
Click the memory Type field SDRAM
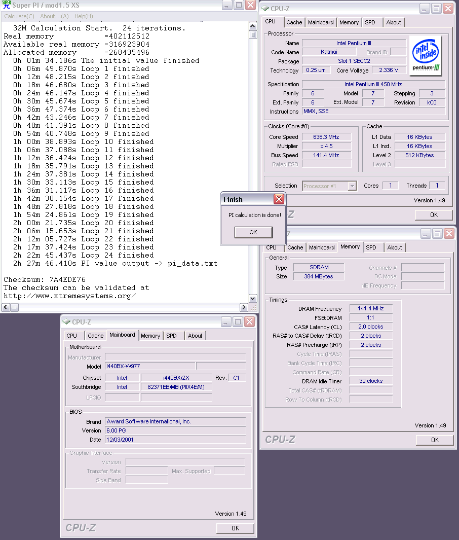(x=319, y=267)
